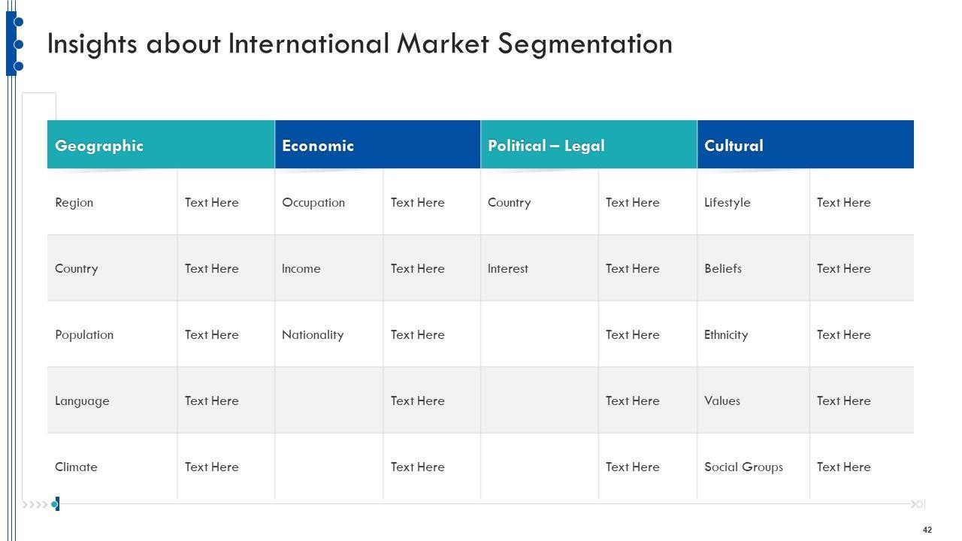Click the page number 42

click(927, 530)
